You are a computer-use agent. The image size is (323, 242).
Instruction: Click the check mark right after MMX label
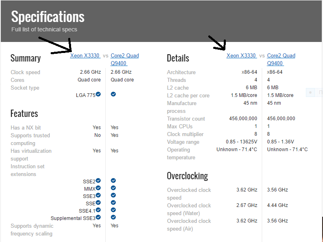click(98, 188)
